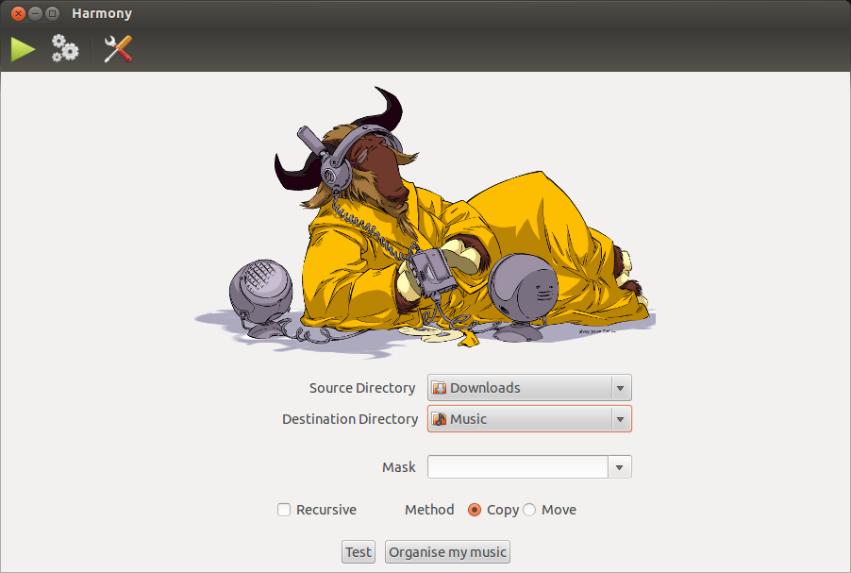Click the Method label
This screenshot has width=851, height=573.
click(x=429, y=510)
